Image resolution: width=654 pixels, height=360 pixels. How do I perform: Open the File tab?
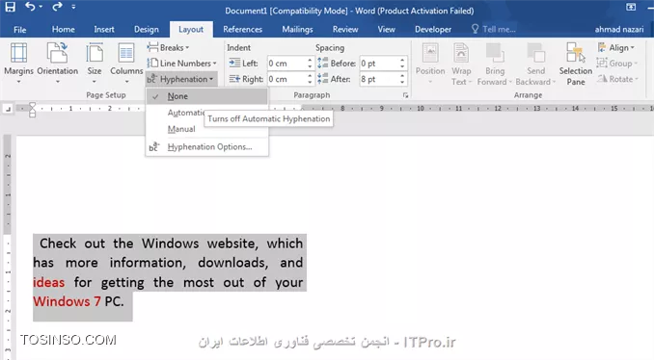click(19, 30)
